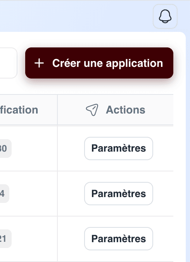Click the column divider left of Actions header
This screenshot has width=190, height=262.
pyautogui.click(x=57, y=110)
